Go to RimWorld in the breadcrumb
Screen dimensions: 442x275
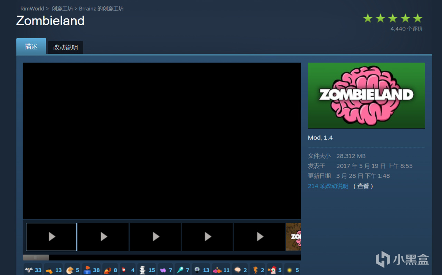point(32,9)
